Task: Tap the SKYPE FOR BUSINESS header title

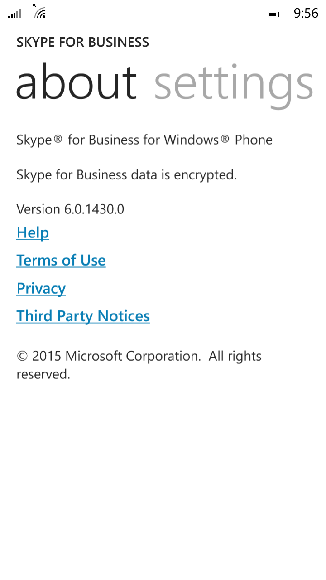Action: click(x=83, y=43)
